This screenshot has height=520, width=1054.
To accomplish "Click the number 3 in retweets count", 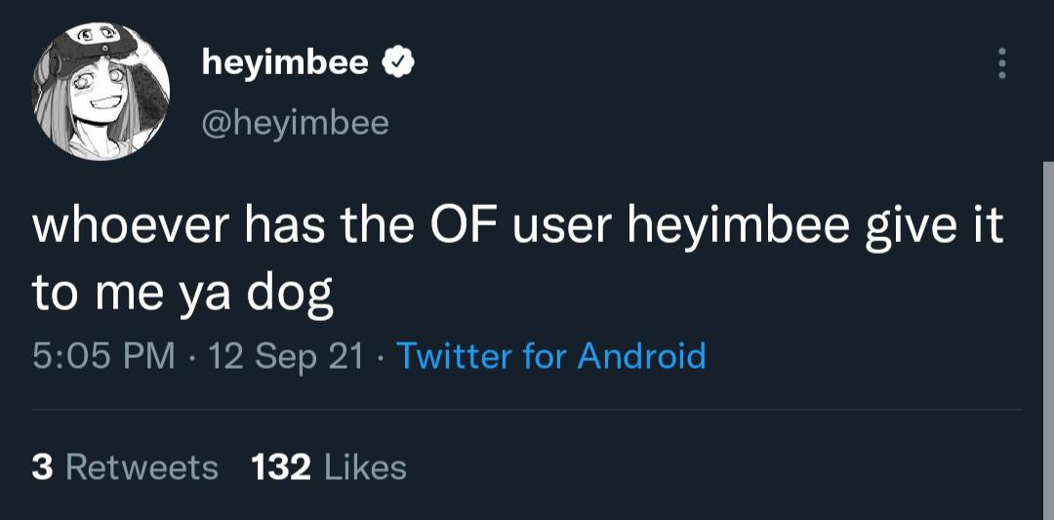I will (42, 467).
